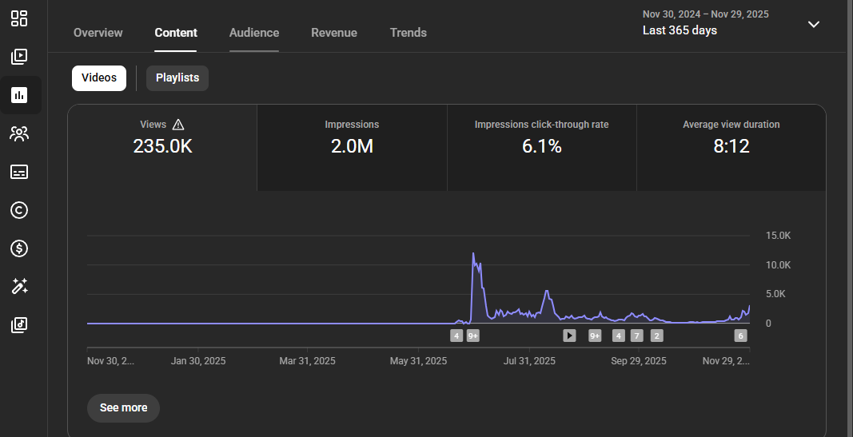Open the Customization magic wand icon
The image size is (853, 437).
pyautogui.click(x=19, y=286)
